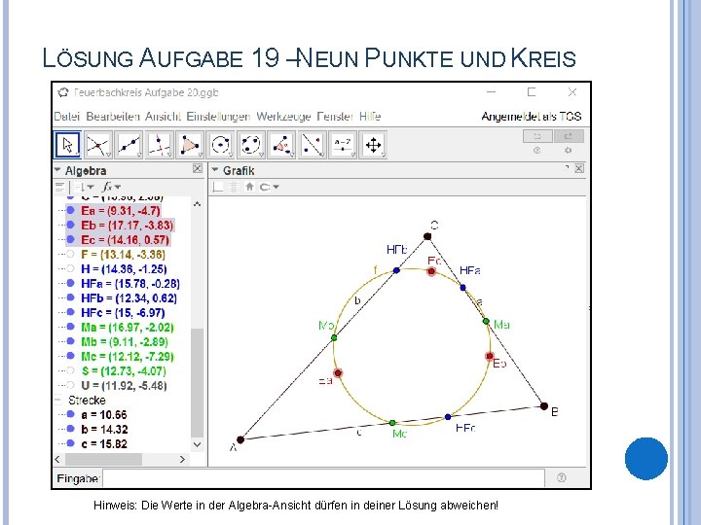
Task: Select entry 'c = 15.82'
Action: click(x=104, y=443)
